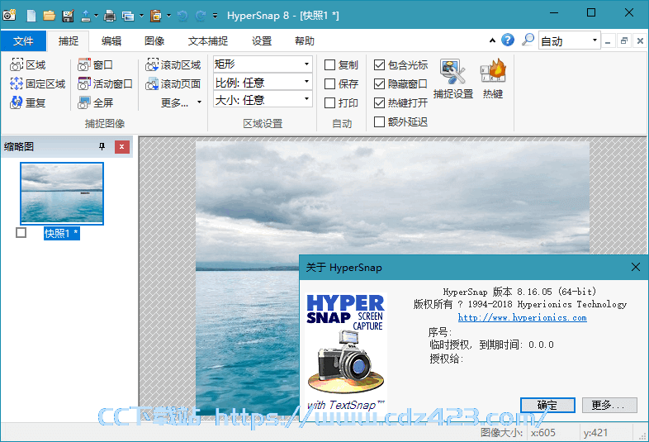Viewport: 649px width, 442px height.
Task: Click the x:605 status bar value
Action: (x=543, y=432)
